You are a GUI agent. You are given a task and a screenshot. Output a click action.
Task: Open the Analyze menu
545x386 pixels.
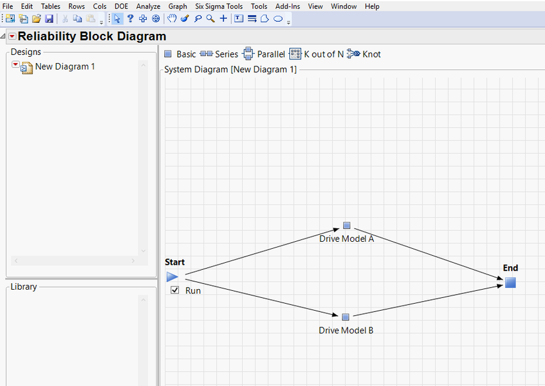click(148, 6)
